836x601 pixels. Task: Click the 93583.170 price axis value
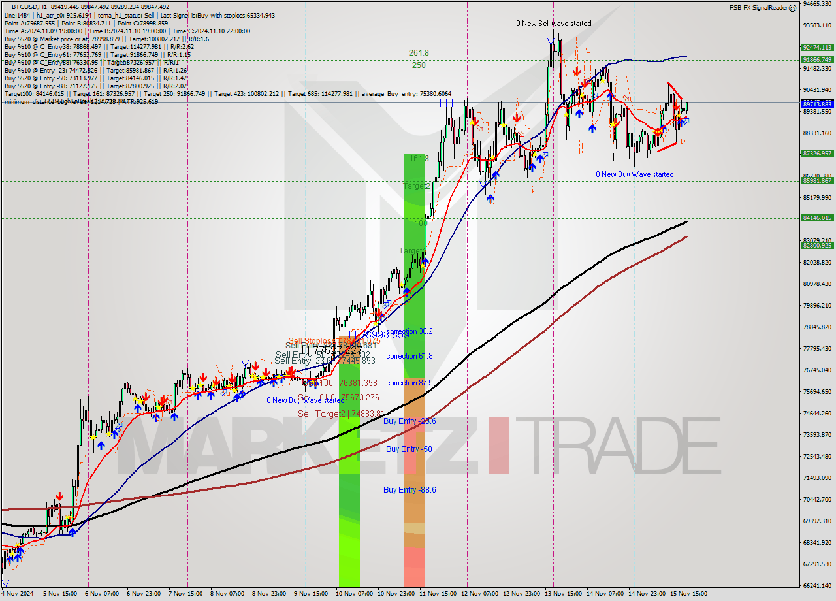click(x=817, y=25)
